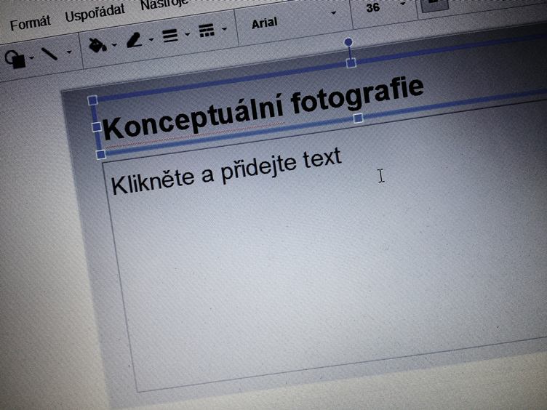Click the line weight icon
Screen dimensions: 547x410
tap(170, 36)
